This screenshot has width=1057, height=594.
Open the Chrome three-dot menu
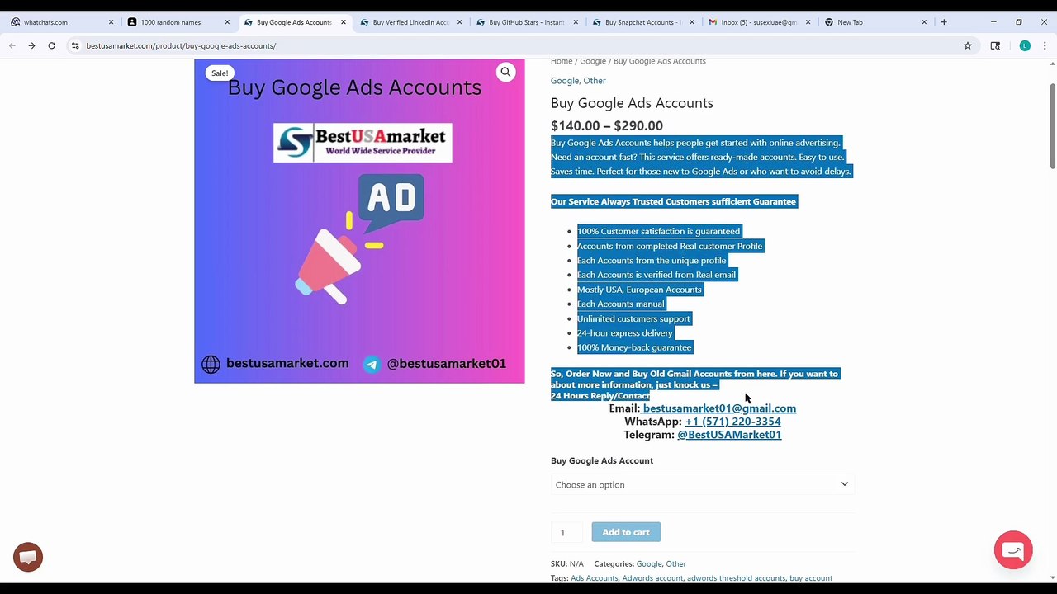(1045, 45)
